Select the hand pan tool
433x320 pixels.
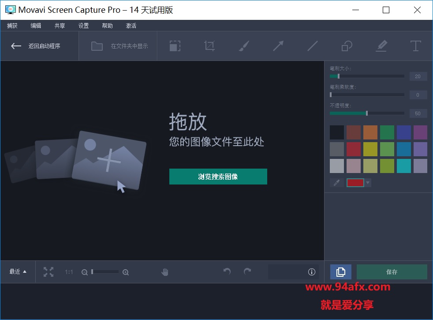(x=165, y=272)
